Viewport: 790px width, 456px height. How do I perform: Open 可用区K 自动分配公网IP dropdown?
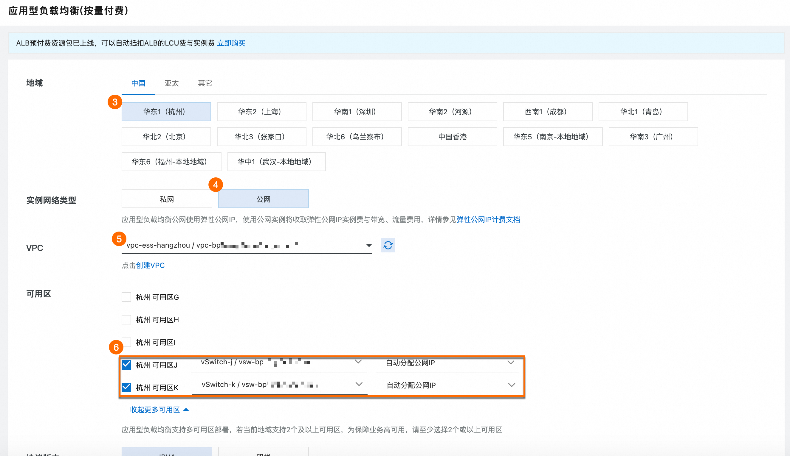click(449, 385)
